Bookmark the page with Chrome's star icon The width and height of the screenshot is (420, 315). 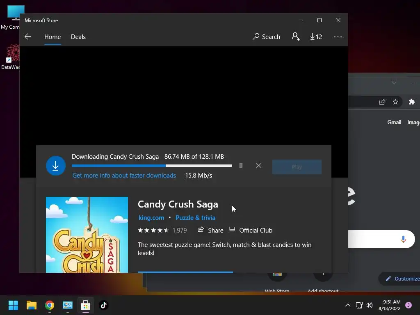(x=395, y=102)
